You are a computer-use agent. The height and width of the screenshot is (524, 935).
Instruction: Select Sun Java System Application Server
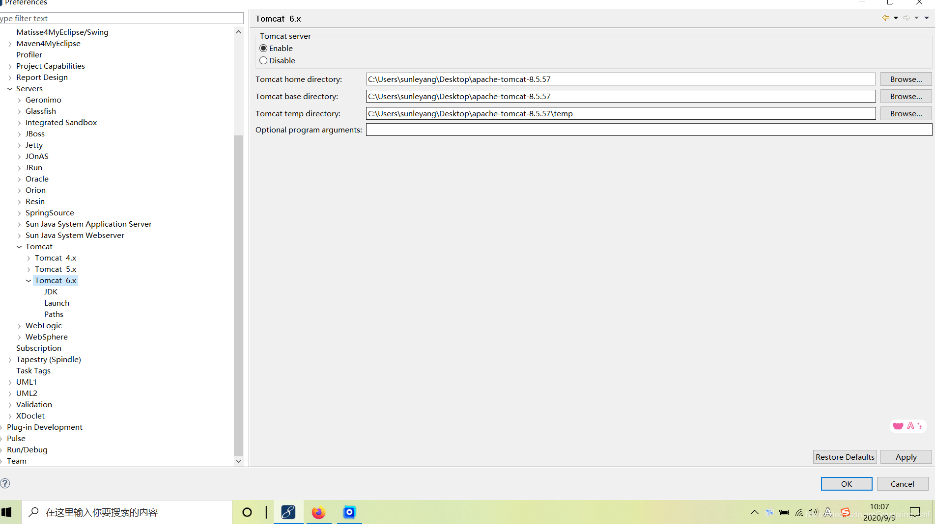pyautogui.click(x=88, y=224)
